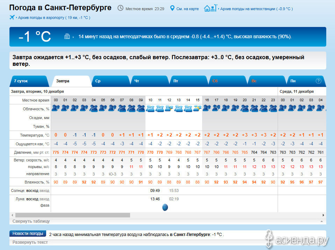The height and width of the screenshot is (250, 335).
Task: Click the clock icon beside local time
Action: click(121, 8)
